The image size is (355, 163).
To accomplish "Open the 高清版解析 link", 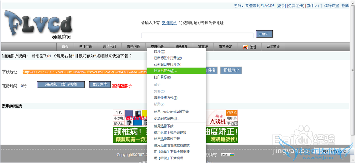I will [x=122, y=86].
